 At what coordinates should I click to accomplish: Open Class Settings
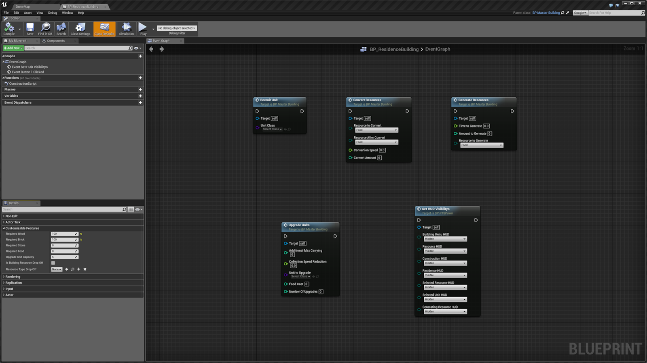point(80,28)
